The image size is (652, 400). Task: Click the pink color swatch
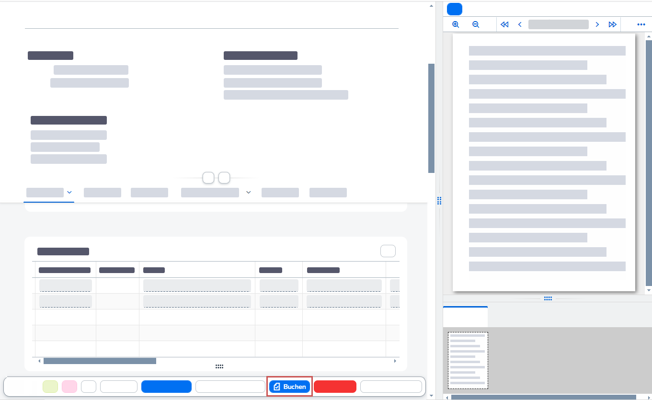click(x=69, y=387)
